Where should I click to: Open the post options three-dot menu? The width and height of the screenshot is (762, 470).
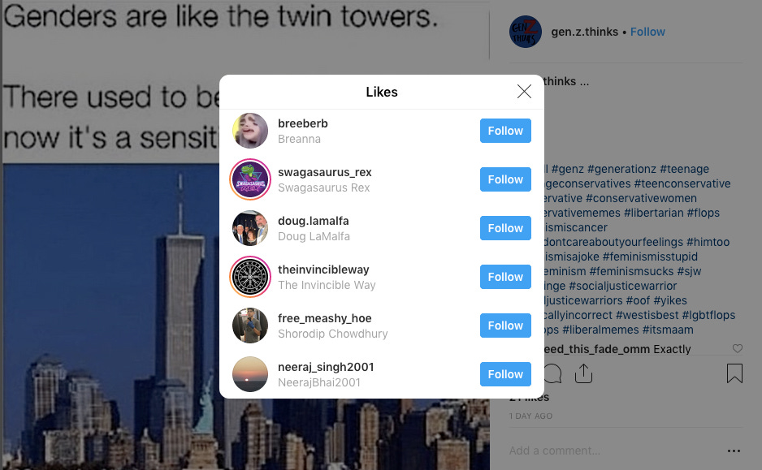click(734, 451)
